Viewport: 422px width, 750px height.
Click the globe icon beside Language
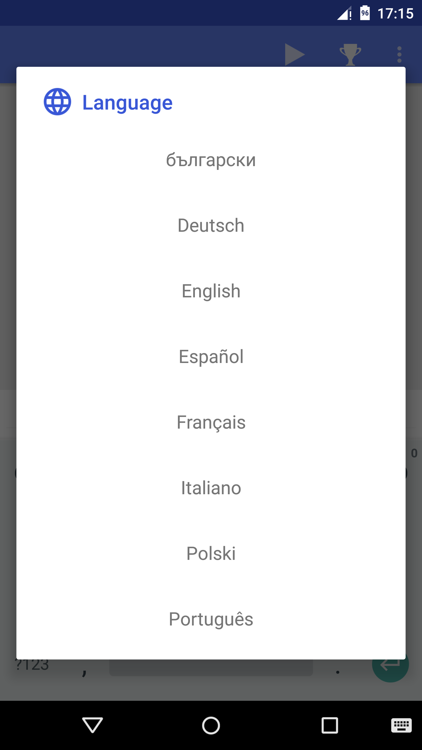click(57, 102)
